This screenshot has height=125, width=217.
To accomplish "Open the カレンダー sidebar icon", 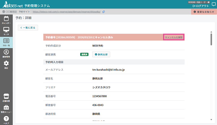I will (6, 20).
